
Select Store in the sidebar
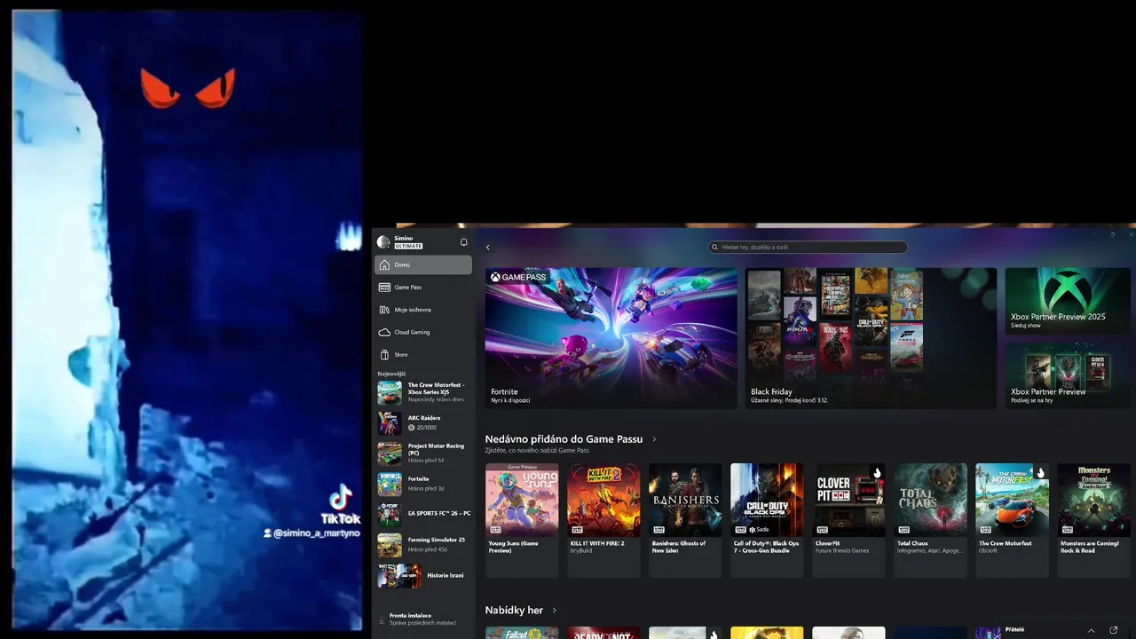tap(423, 354)
